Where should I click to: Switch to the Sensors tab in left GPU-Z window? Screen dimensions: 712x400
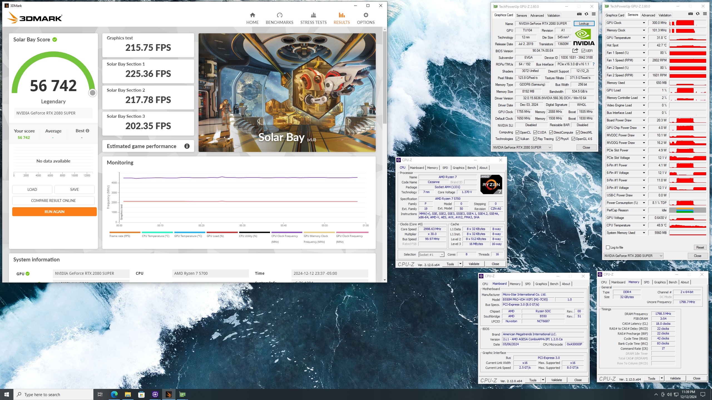click(x=521, y=16)
